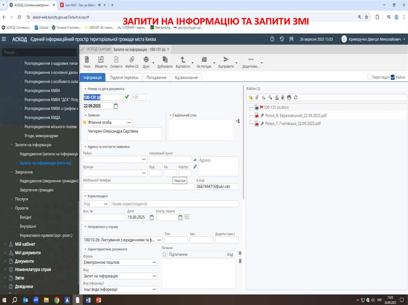Screen dimensions: 408x305
Task: Click the Нова document icon
Action: click(x=87, y=60)
